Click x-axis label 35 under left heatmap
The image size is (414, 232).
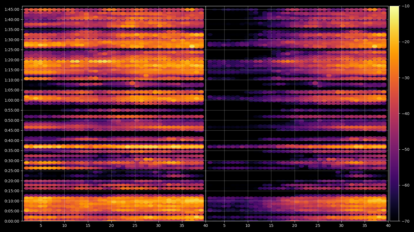tap(182, 226)
